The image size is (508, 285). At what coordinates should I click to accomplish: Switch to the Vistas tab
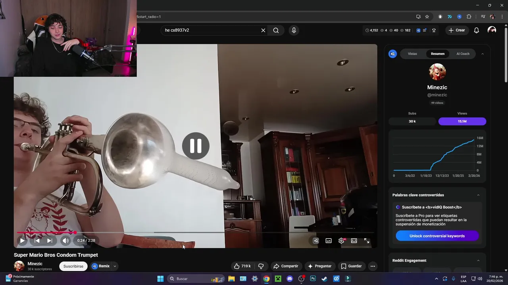412,54
